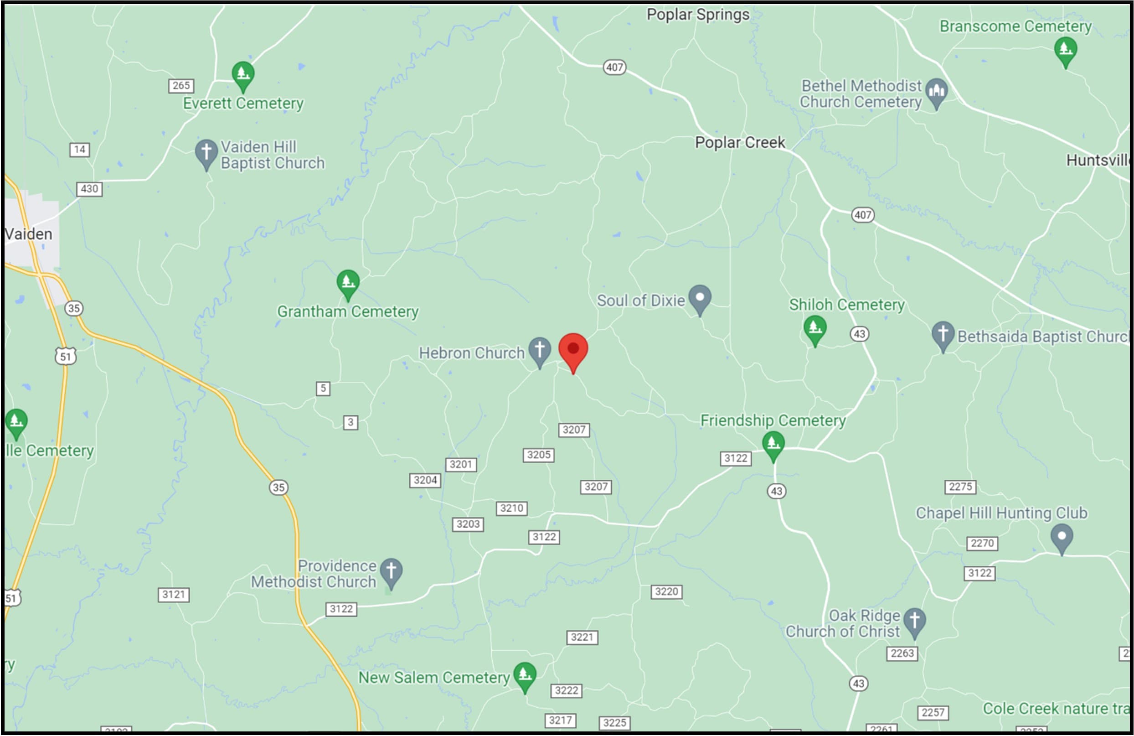Click the US 51 highway shield
Image resolution: width=1134 pixels, height=736 pixels.
(x=65, y=356)
